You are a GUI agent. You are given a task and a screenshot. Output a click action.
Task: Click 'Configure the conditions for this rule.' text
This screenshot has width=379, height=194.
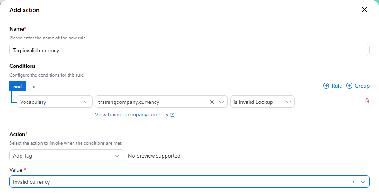(47, 75)
